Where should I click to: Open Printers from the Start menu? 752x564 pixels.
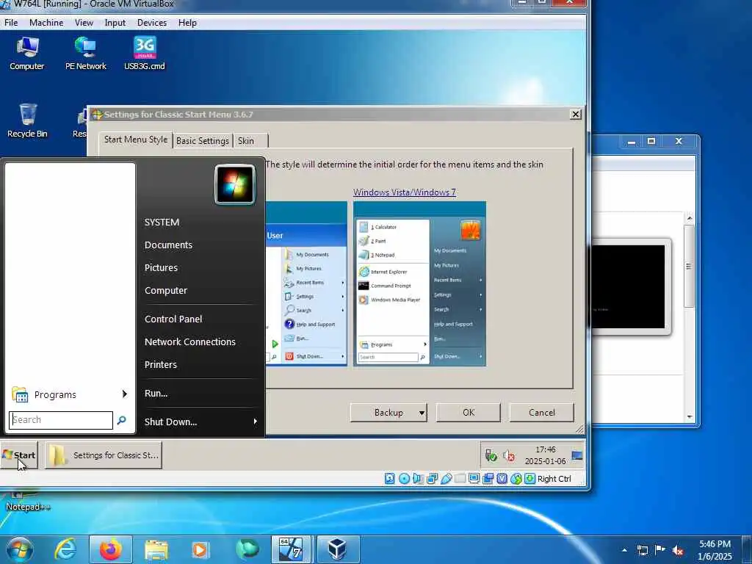coord(161,364)
